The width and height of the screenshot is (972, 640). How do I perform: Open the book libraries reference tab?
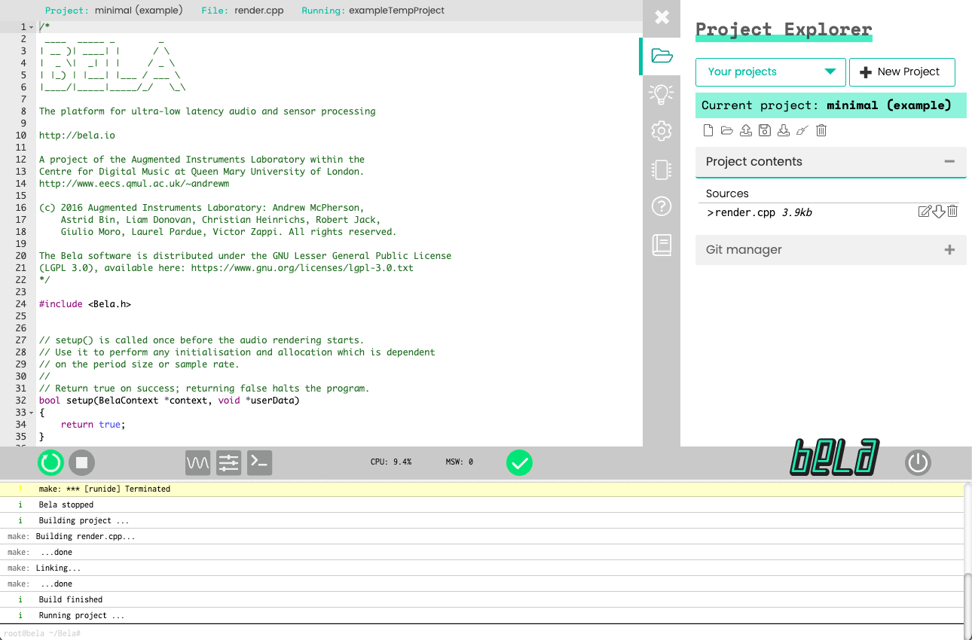661,245
